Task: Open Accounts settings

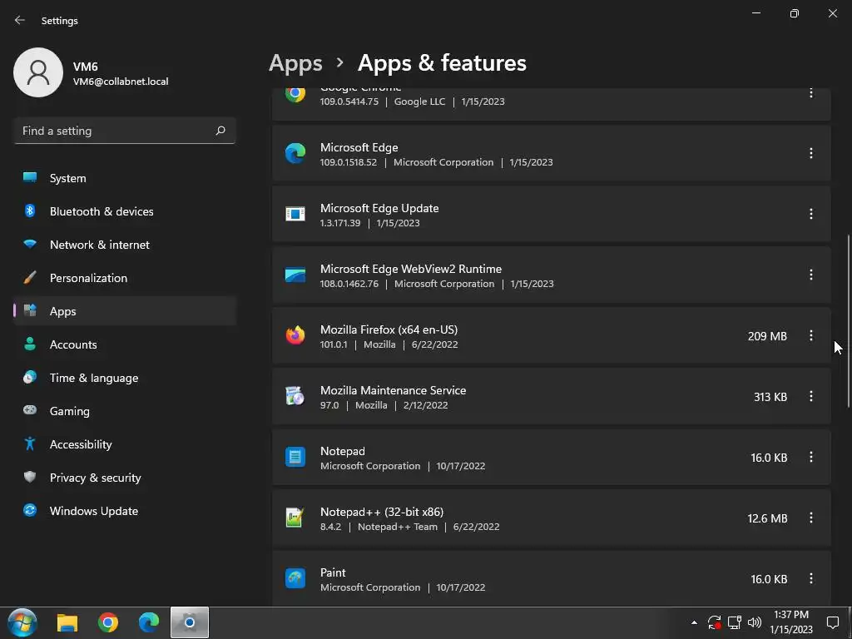Action: [x=125, y=344]
